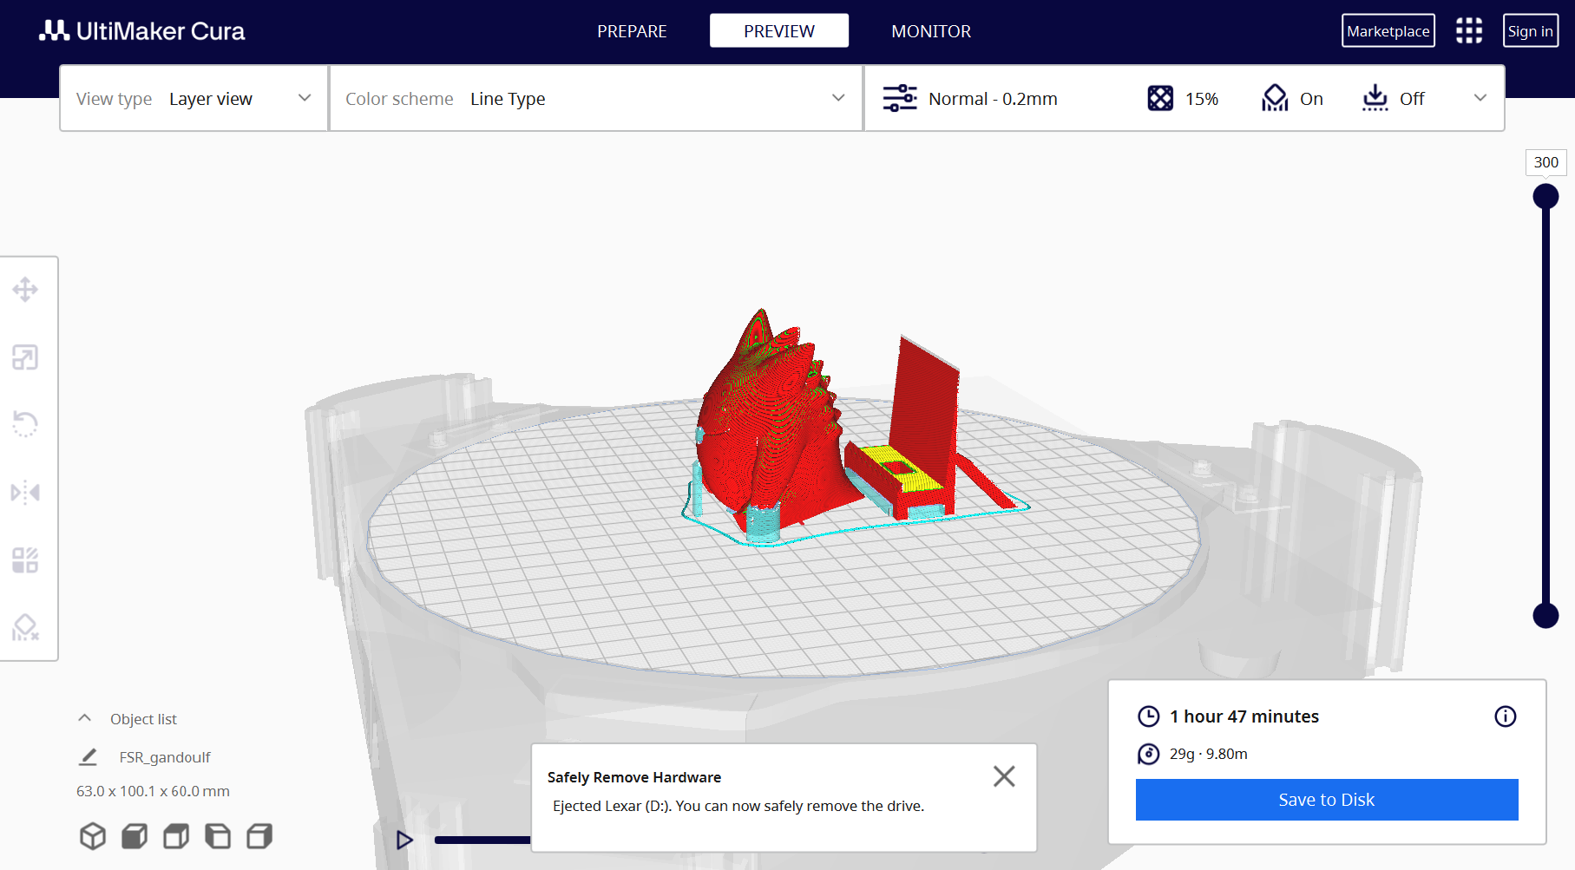Screen dimensions: 1575x870
Task: Click the top handle of layer slider
Action: pos(1545,197)
